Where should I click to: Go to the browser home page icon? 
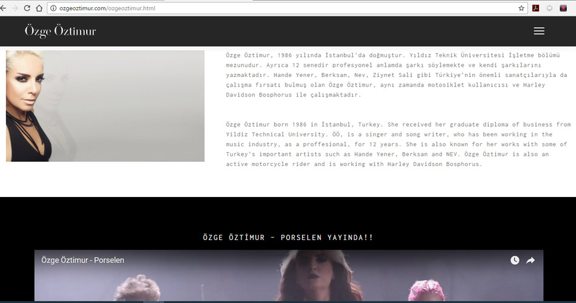click(x=39, y=8)
